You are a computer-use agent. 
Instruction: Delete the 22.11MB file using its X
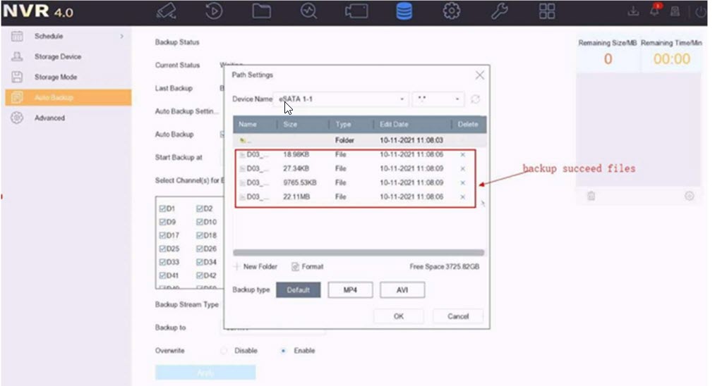click(463, 197)
